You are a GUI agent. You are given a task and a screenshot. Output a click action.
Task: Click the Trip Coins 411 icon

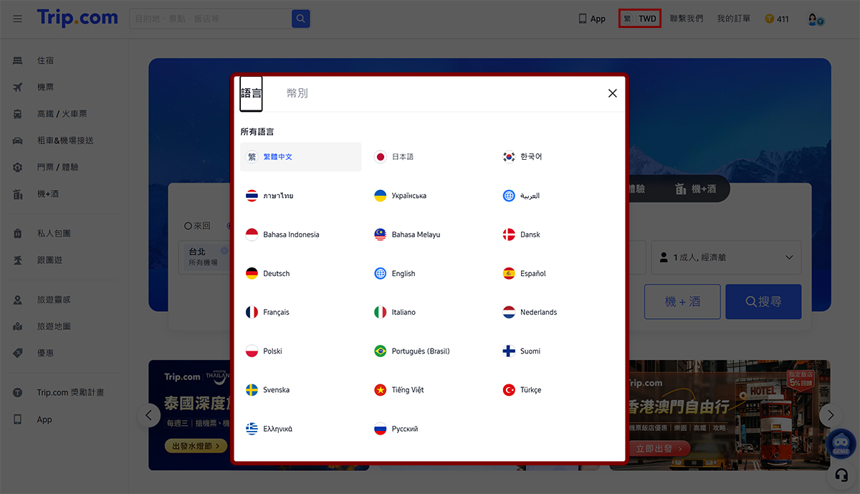(770, 19)
